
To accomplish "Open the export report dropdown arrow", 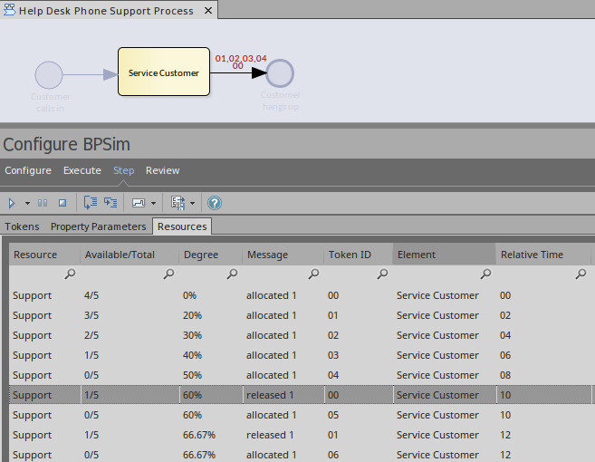I will tap(193, 203).
